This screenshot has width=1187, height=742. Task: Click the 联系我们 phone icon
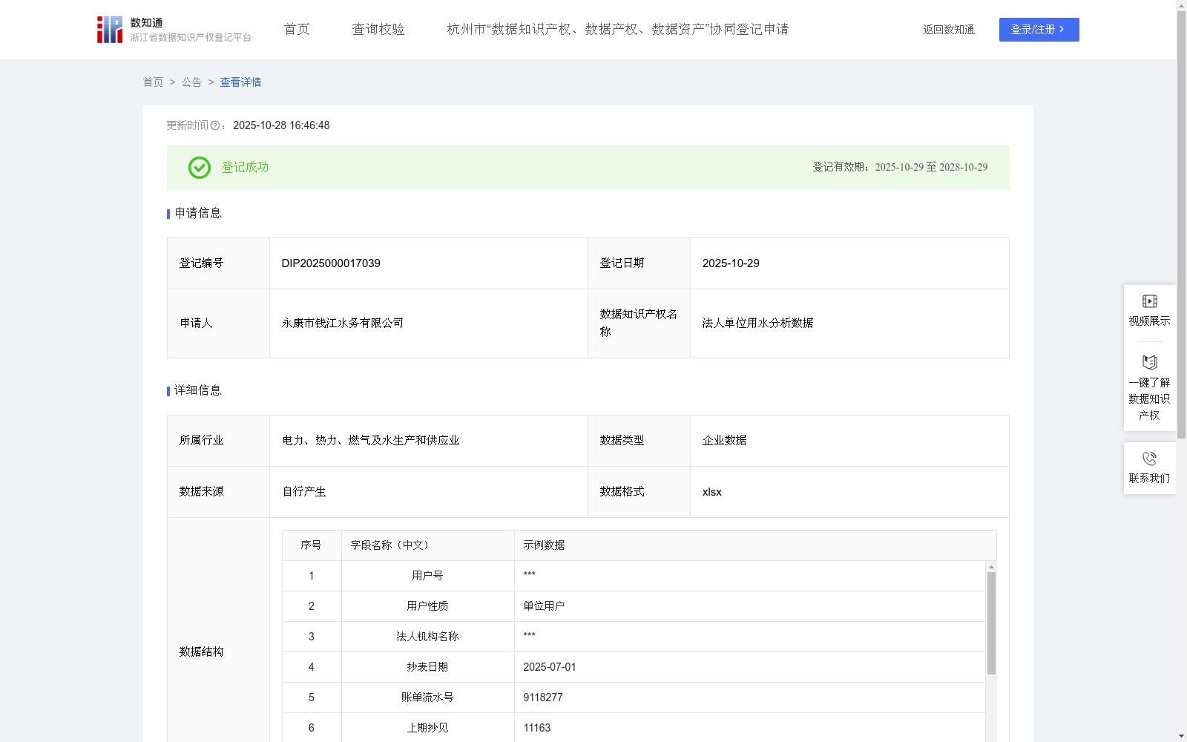pyautogui.click(x=1149, y=459)
